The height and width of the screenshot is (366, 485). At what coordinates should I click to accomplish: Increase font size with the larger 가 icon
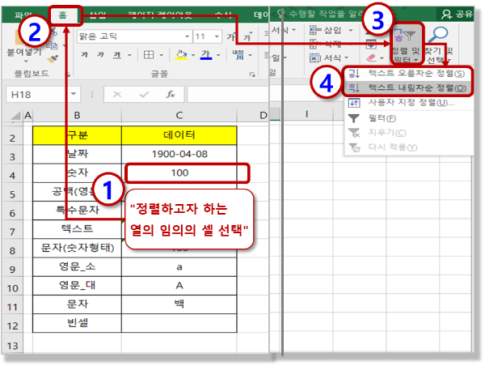click(231, 36)
